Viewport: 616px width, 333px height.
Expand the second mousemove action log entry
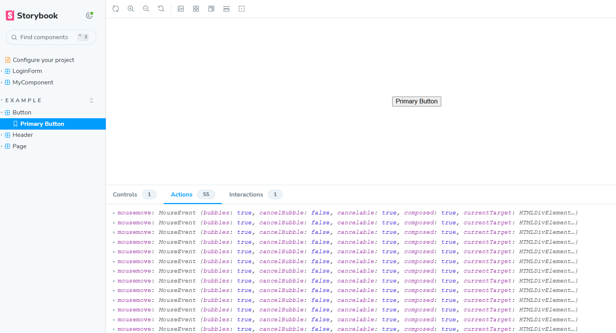[114, 223]
